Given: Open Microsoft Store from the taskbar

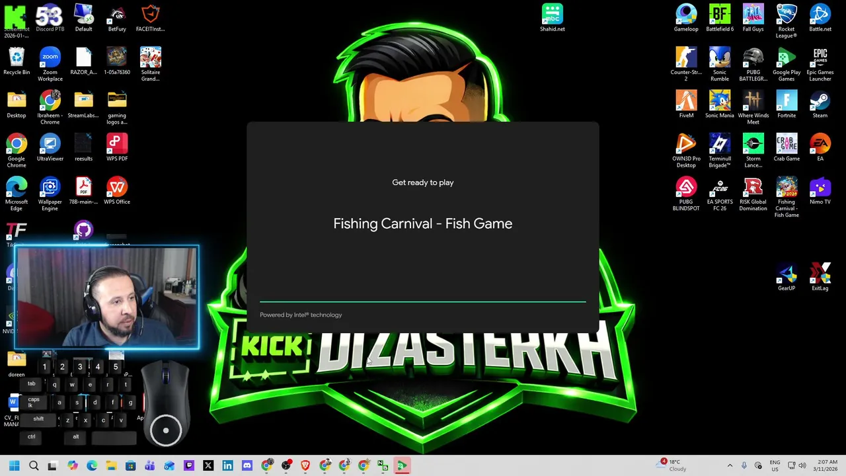Looking at the screenshot, I should (x=130, y=466).
